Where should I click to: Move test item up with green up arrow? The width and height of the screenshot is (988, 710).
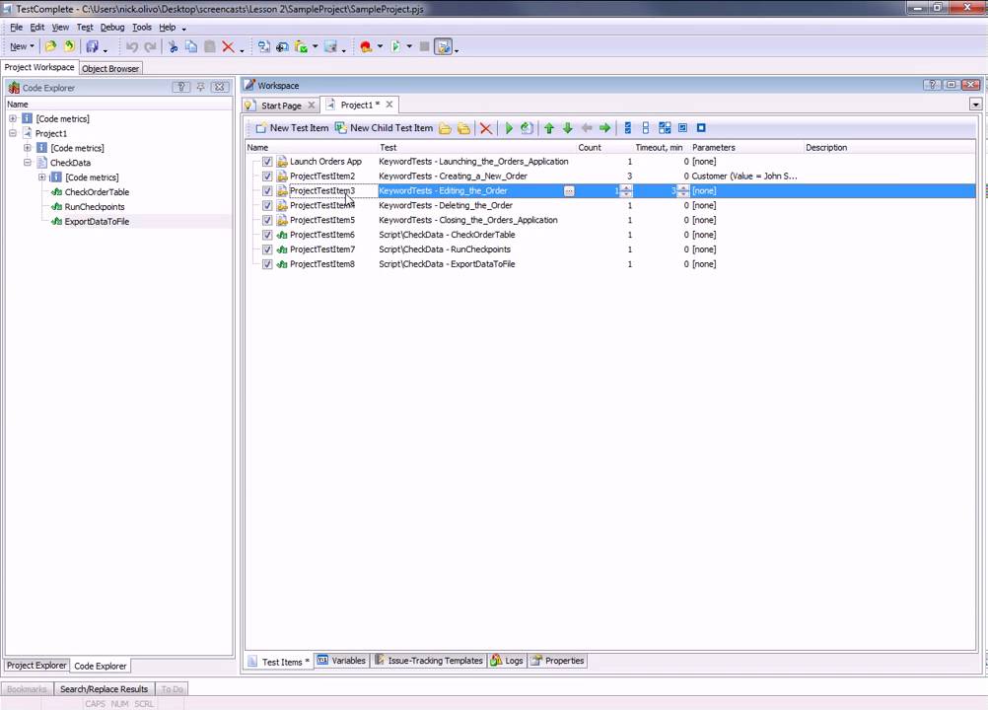click(x=549, y=128)
